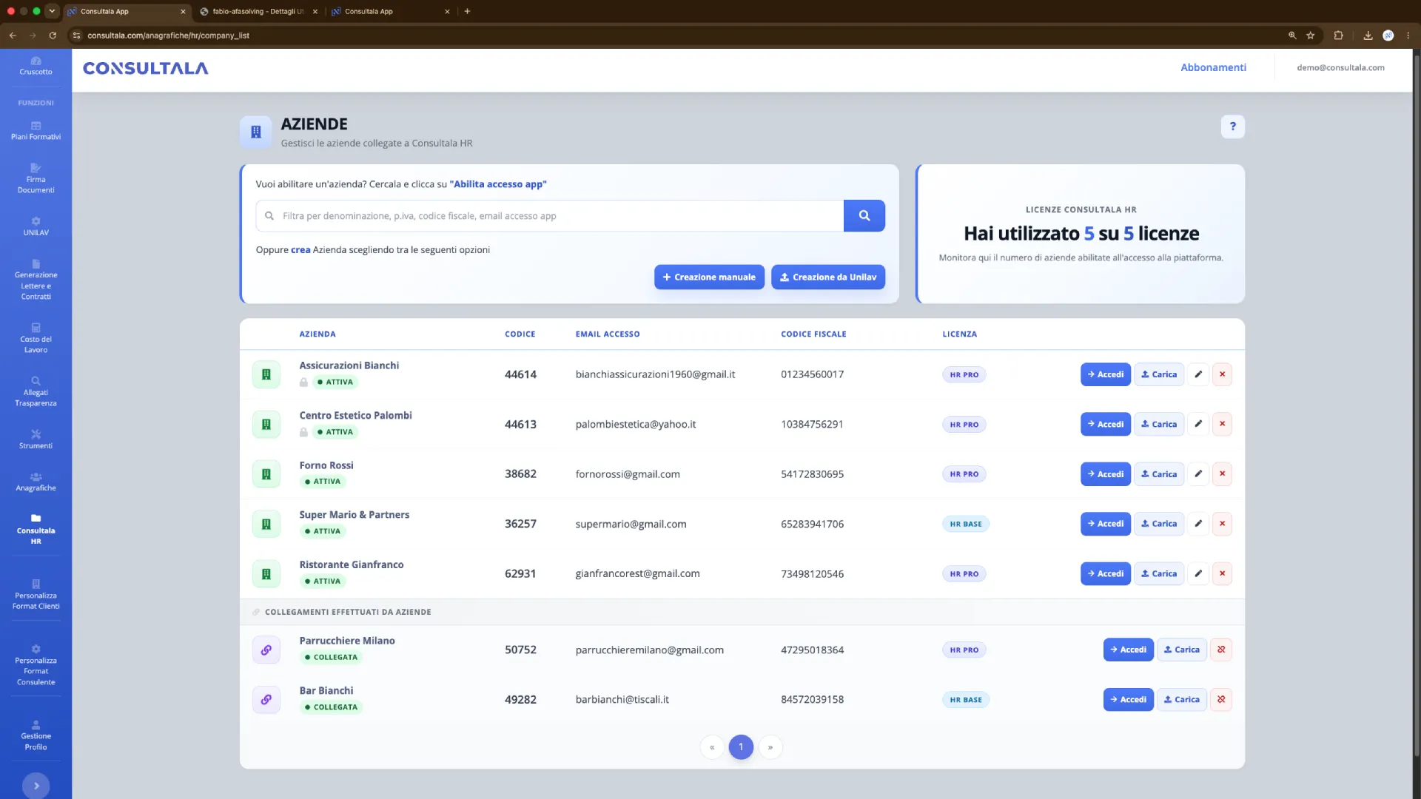This screenshot has height=799, width=1421.
Task: Close the fabio-afasolving browser tab
Action: [315, 11]
